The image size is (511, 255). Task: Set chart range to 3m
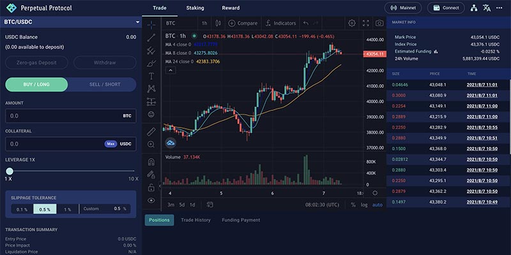(x=171, y=205)
